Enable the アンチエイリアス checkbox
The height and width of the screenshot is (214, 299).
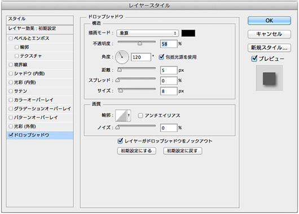140,115
